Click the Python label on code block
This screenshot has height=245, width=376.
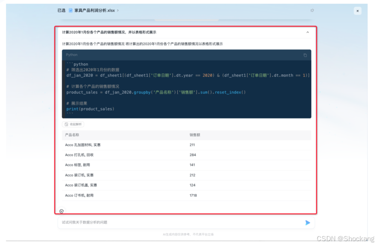coord(72,55)
